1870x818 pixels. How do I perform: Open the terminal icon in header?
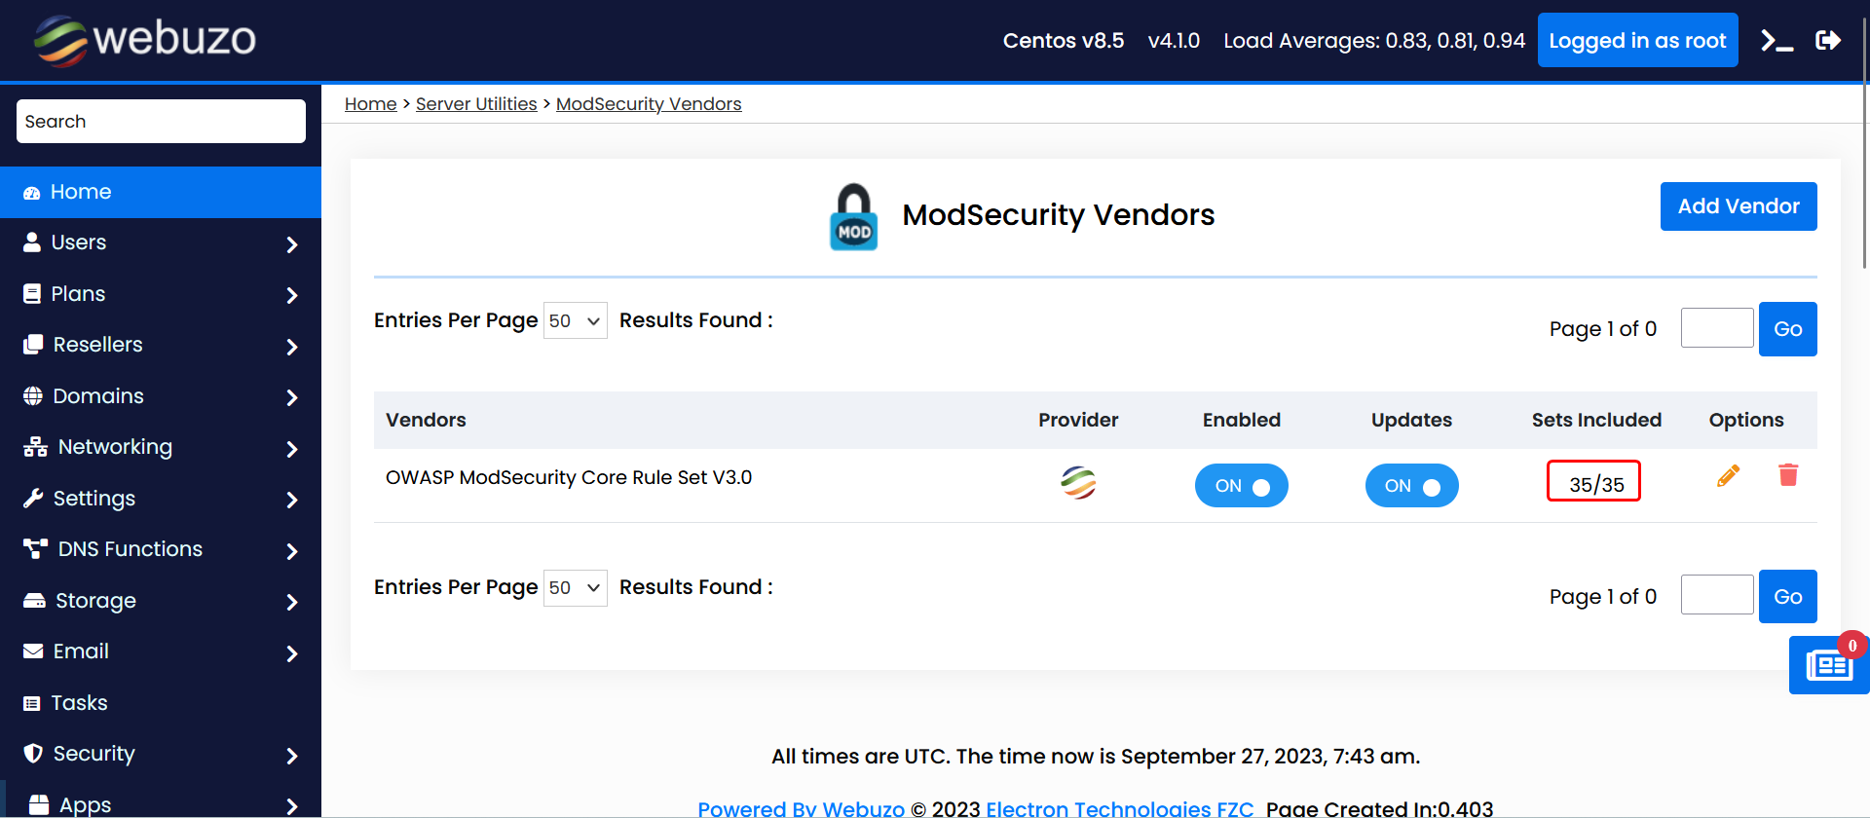coord(1776,41)
